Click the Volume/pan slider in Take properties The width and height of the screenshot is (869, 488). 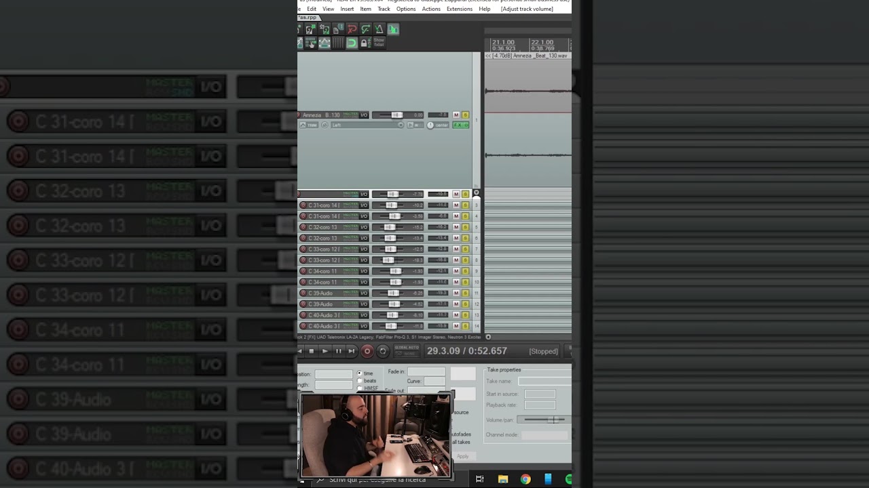(x=544, y=420)
